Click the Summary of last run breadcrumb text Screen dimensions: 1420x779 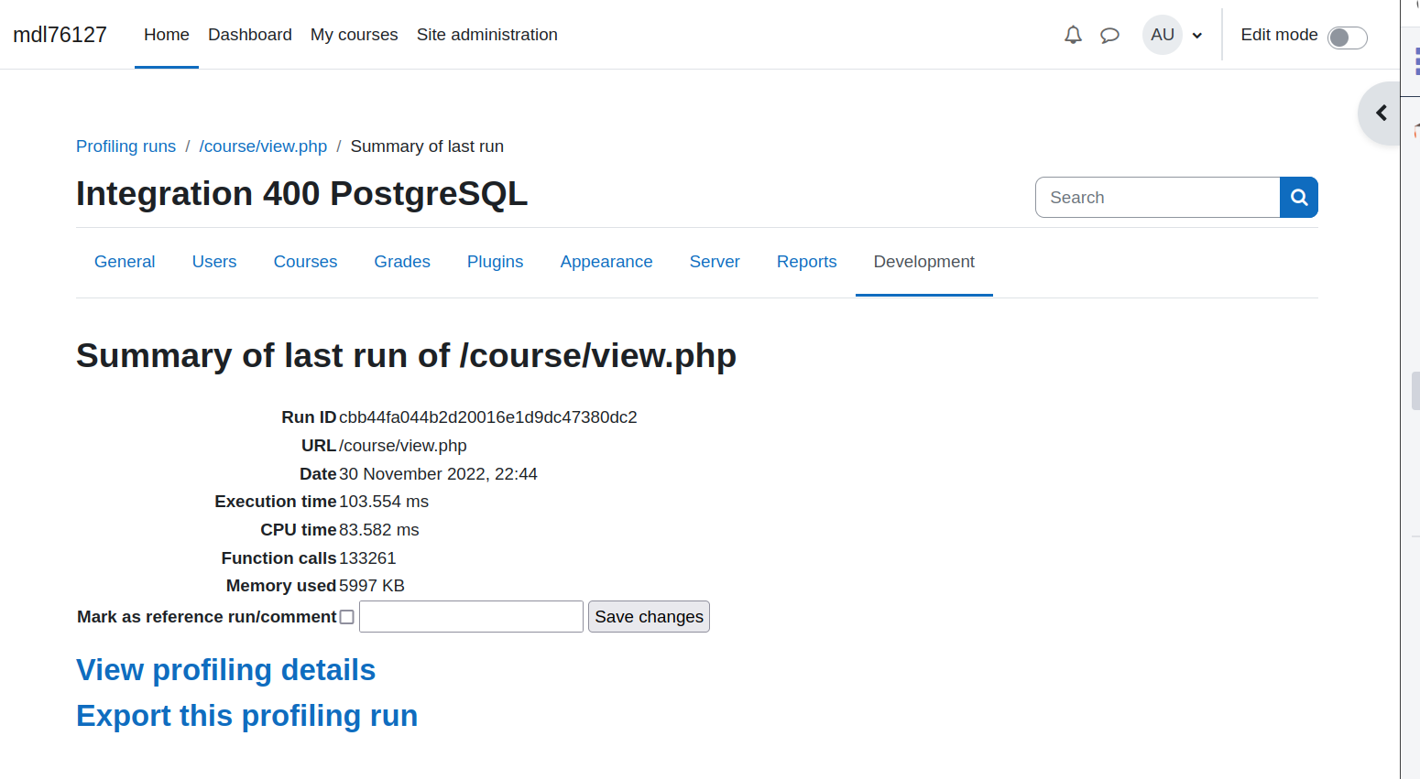pos(427,146)
